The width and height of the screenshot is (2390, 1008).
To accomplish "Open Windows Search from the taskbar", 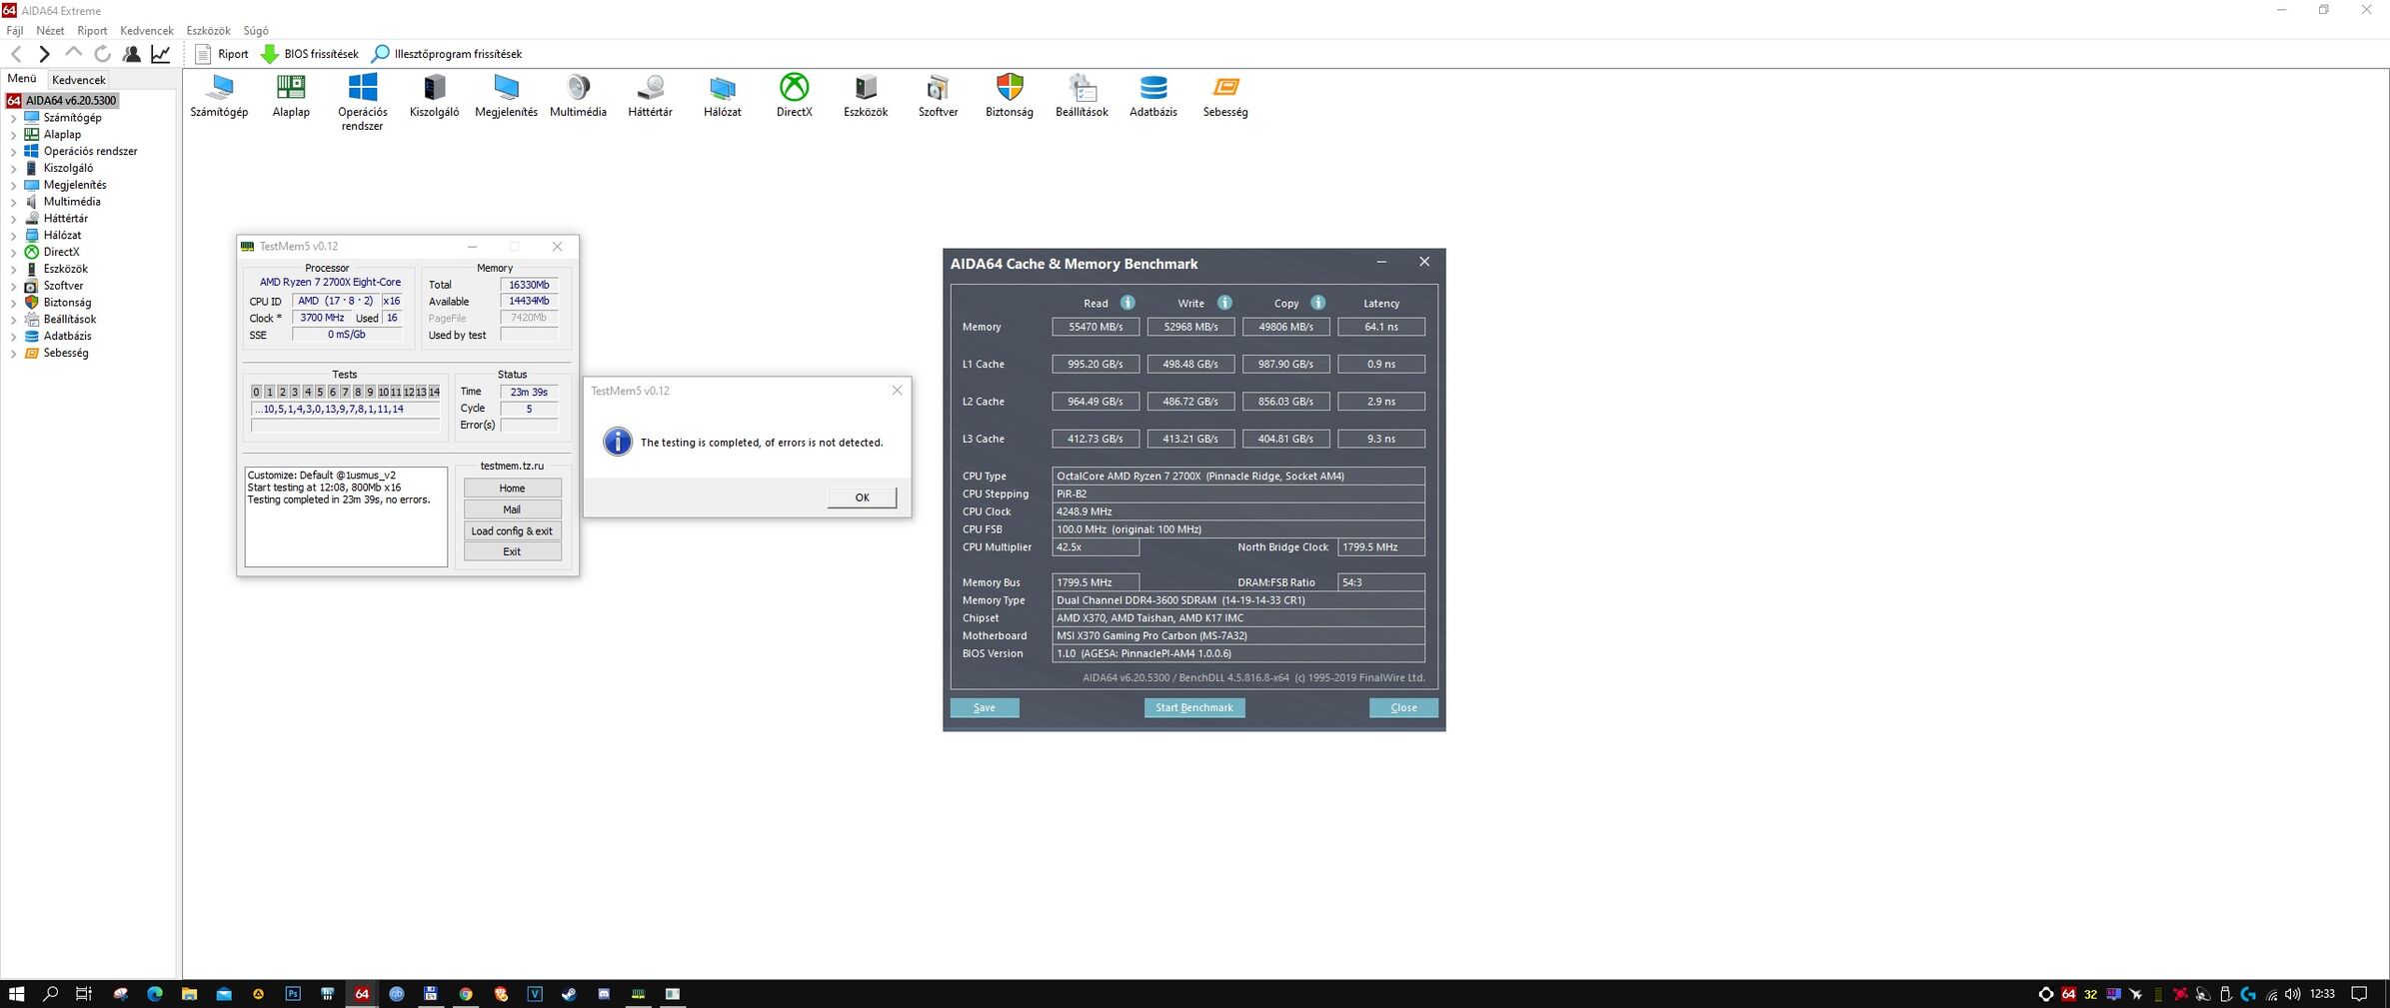I will pos(50,994).
